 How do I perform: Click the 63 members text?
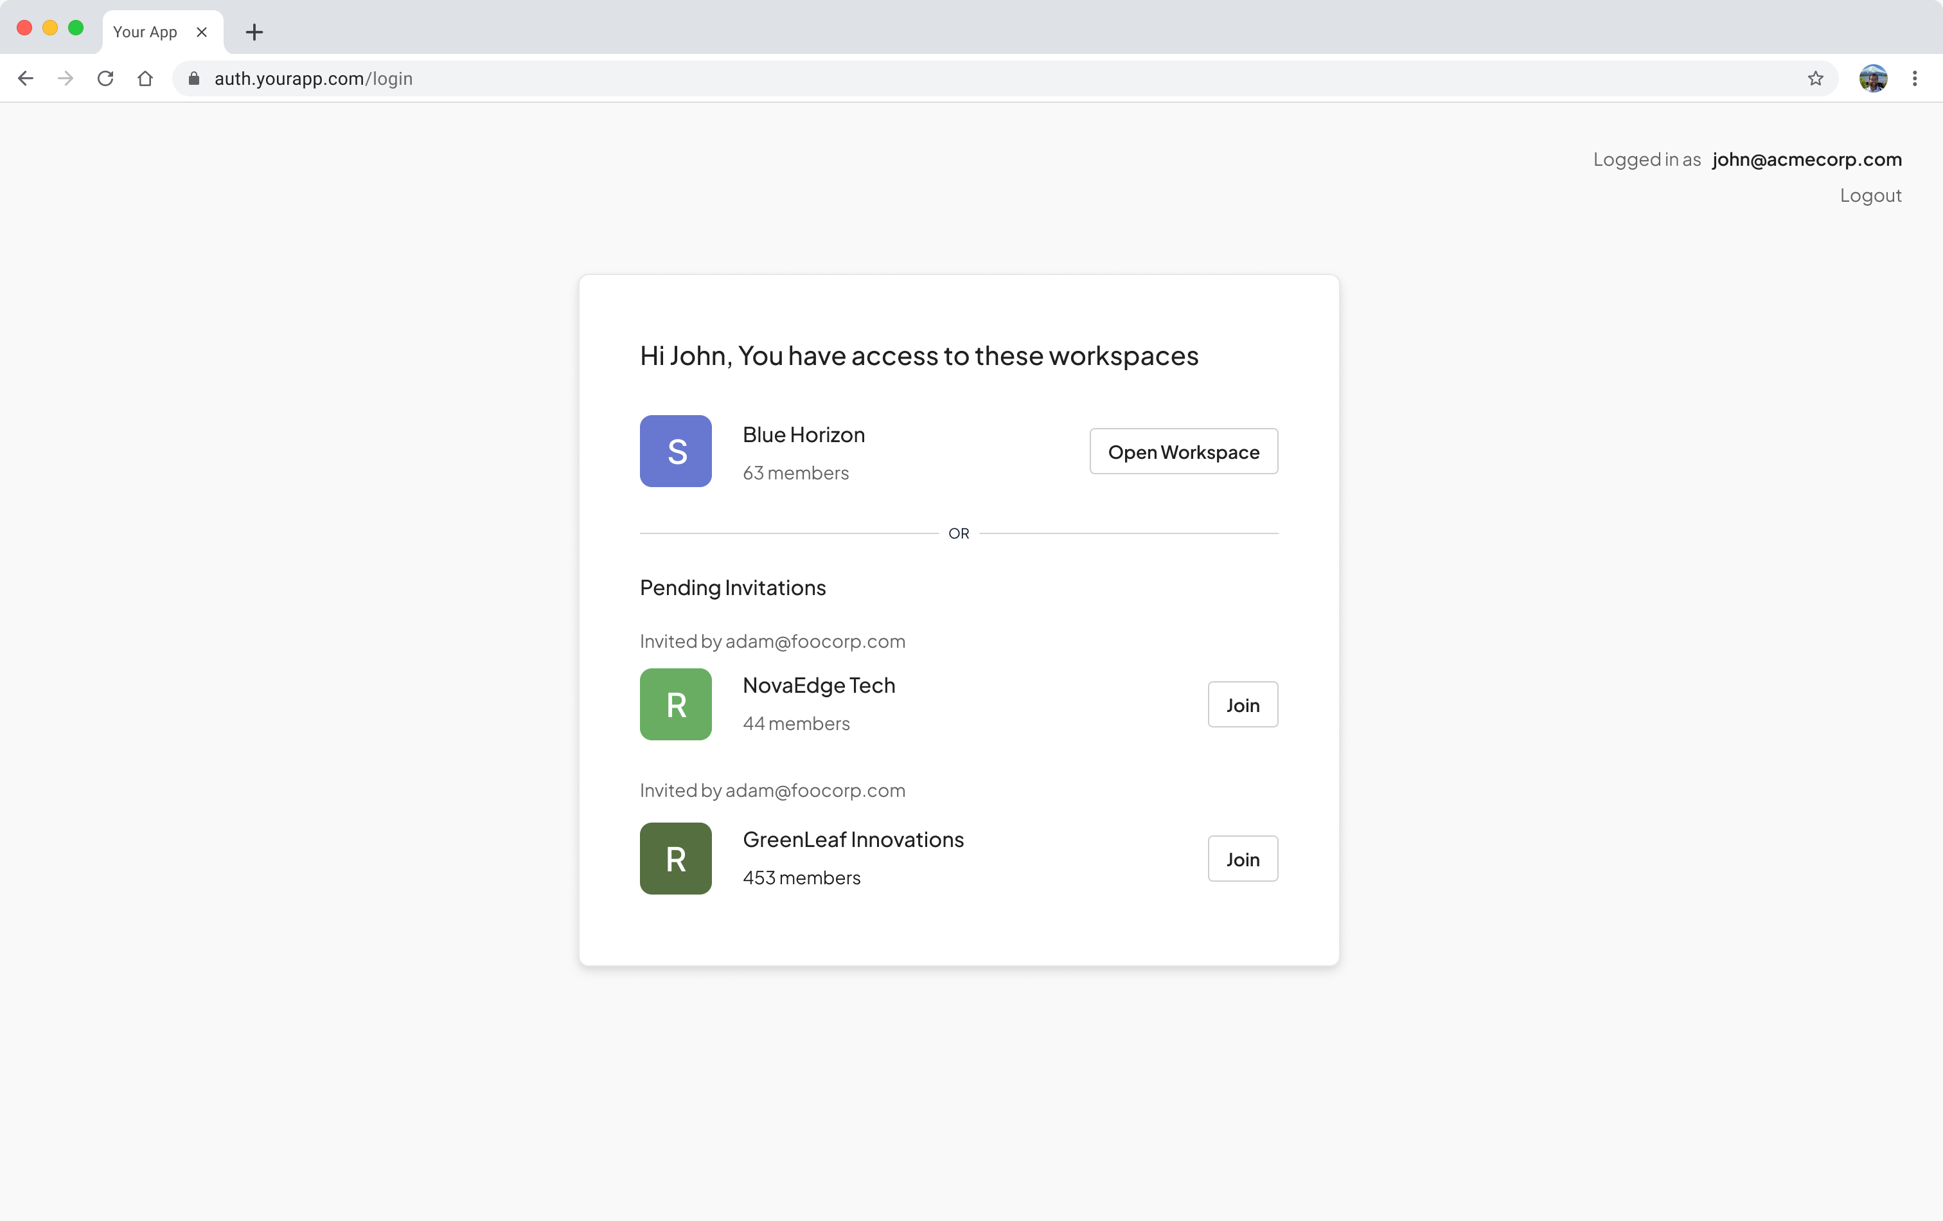795,473
